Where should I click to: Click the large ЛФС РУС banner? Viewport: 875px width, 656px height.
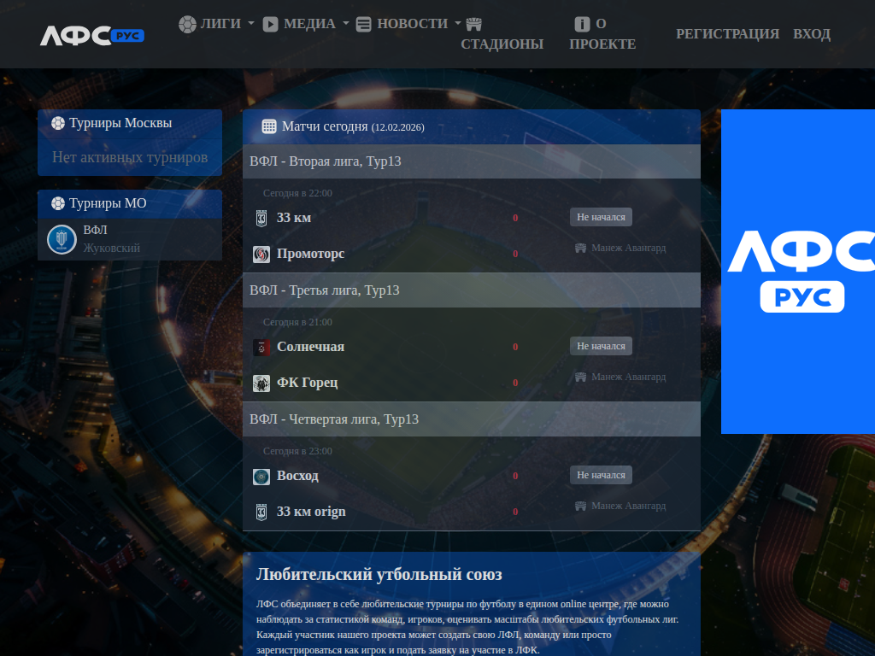click(x=797, y=272)
